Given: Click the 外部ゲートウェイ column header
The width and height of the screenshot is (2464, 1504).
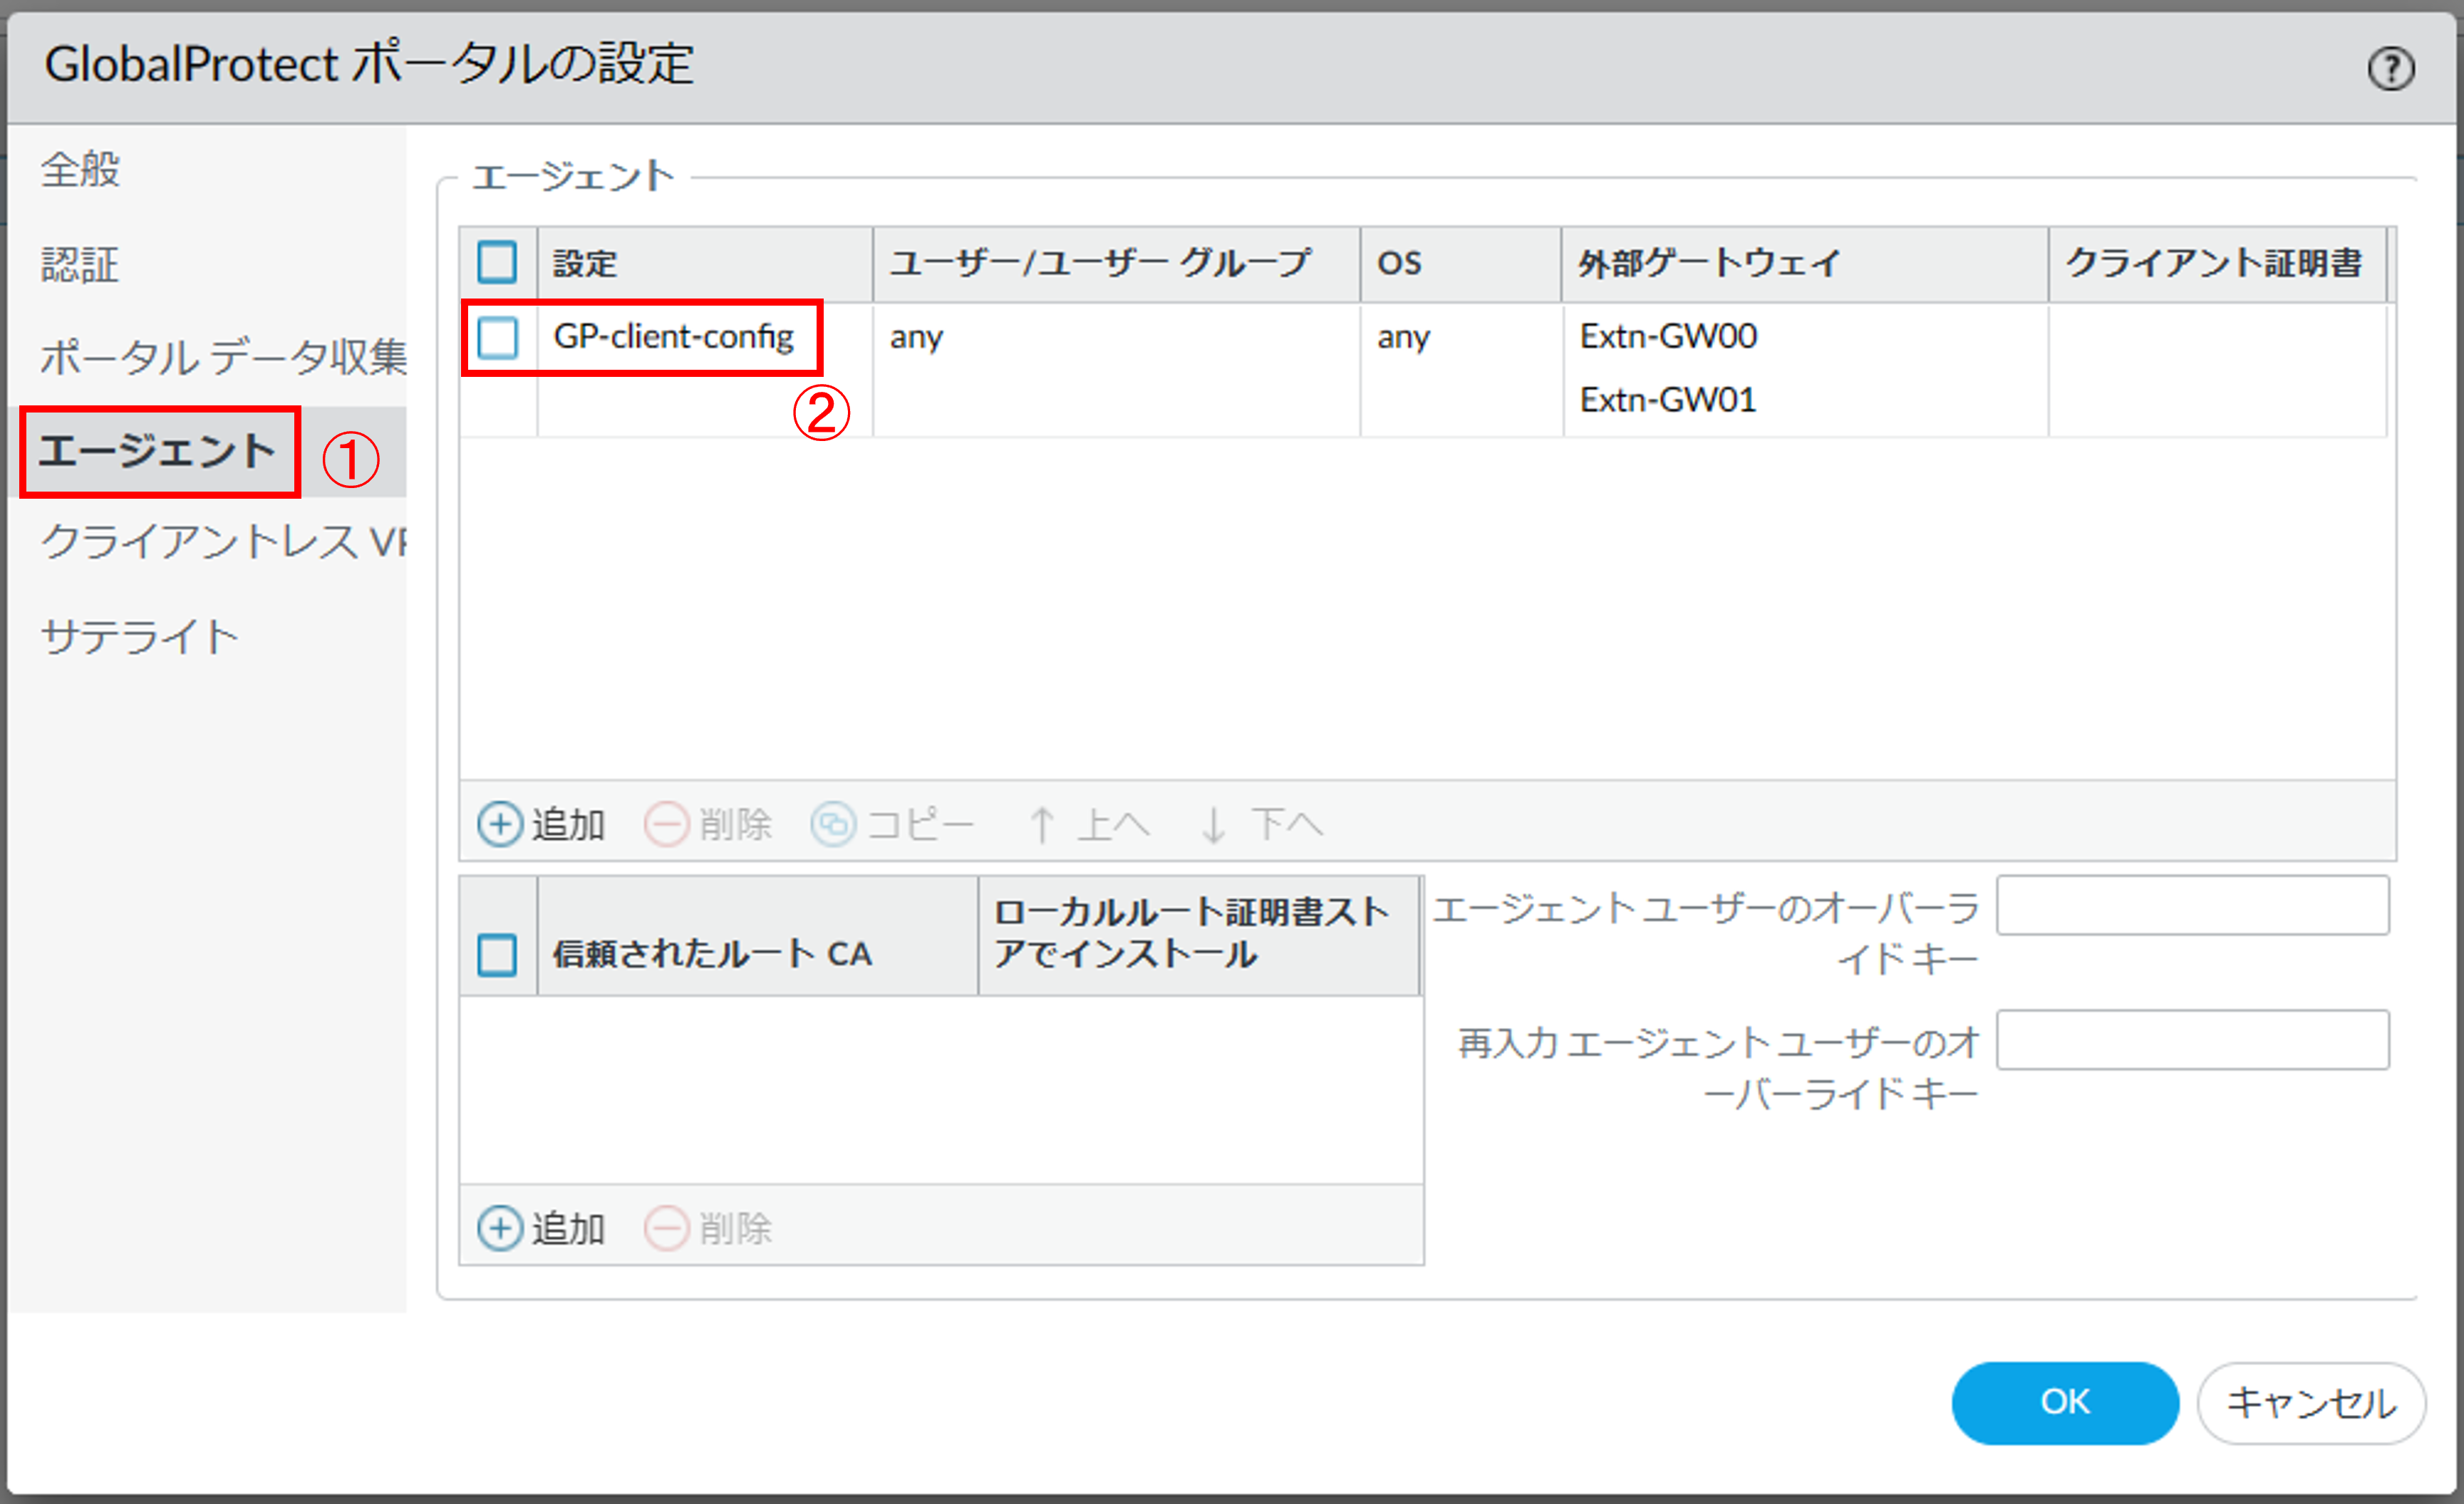Looking at the screenshot, I should 1708,263.
